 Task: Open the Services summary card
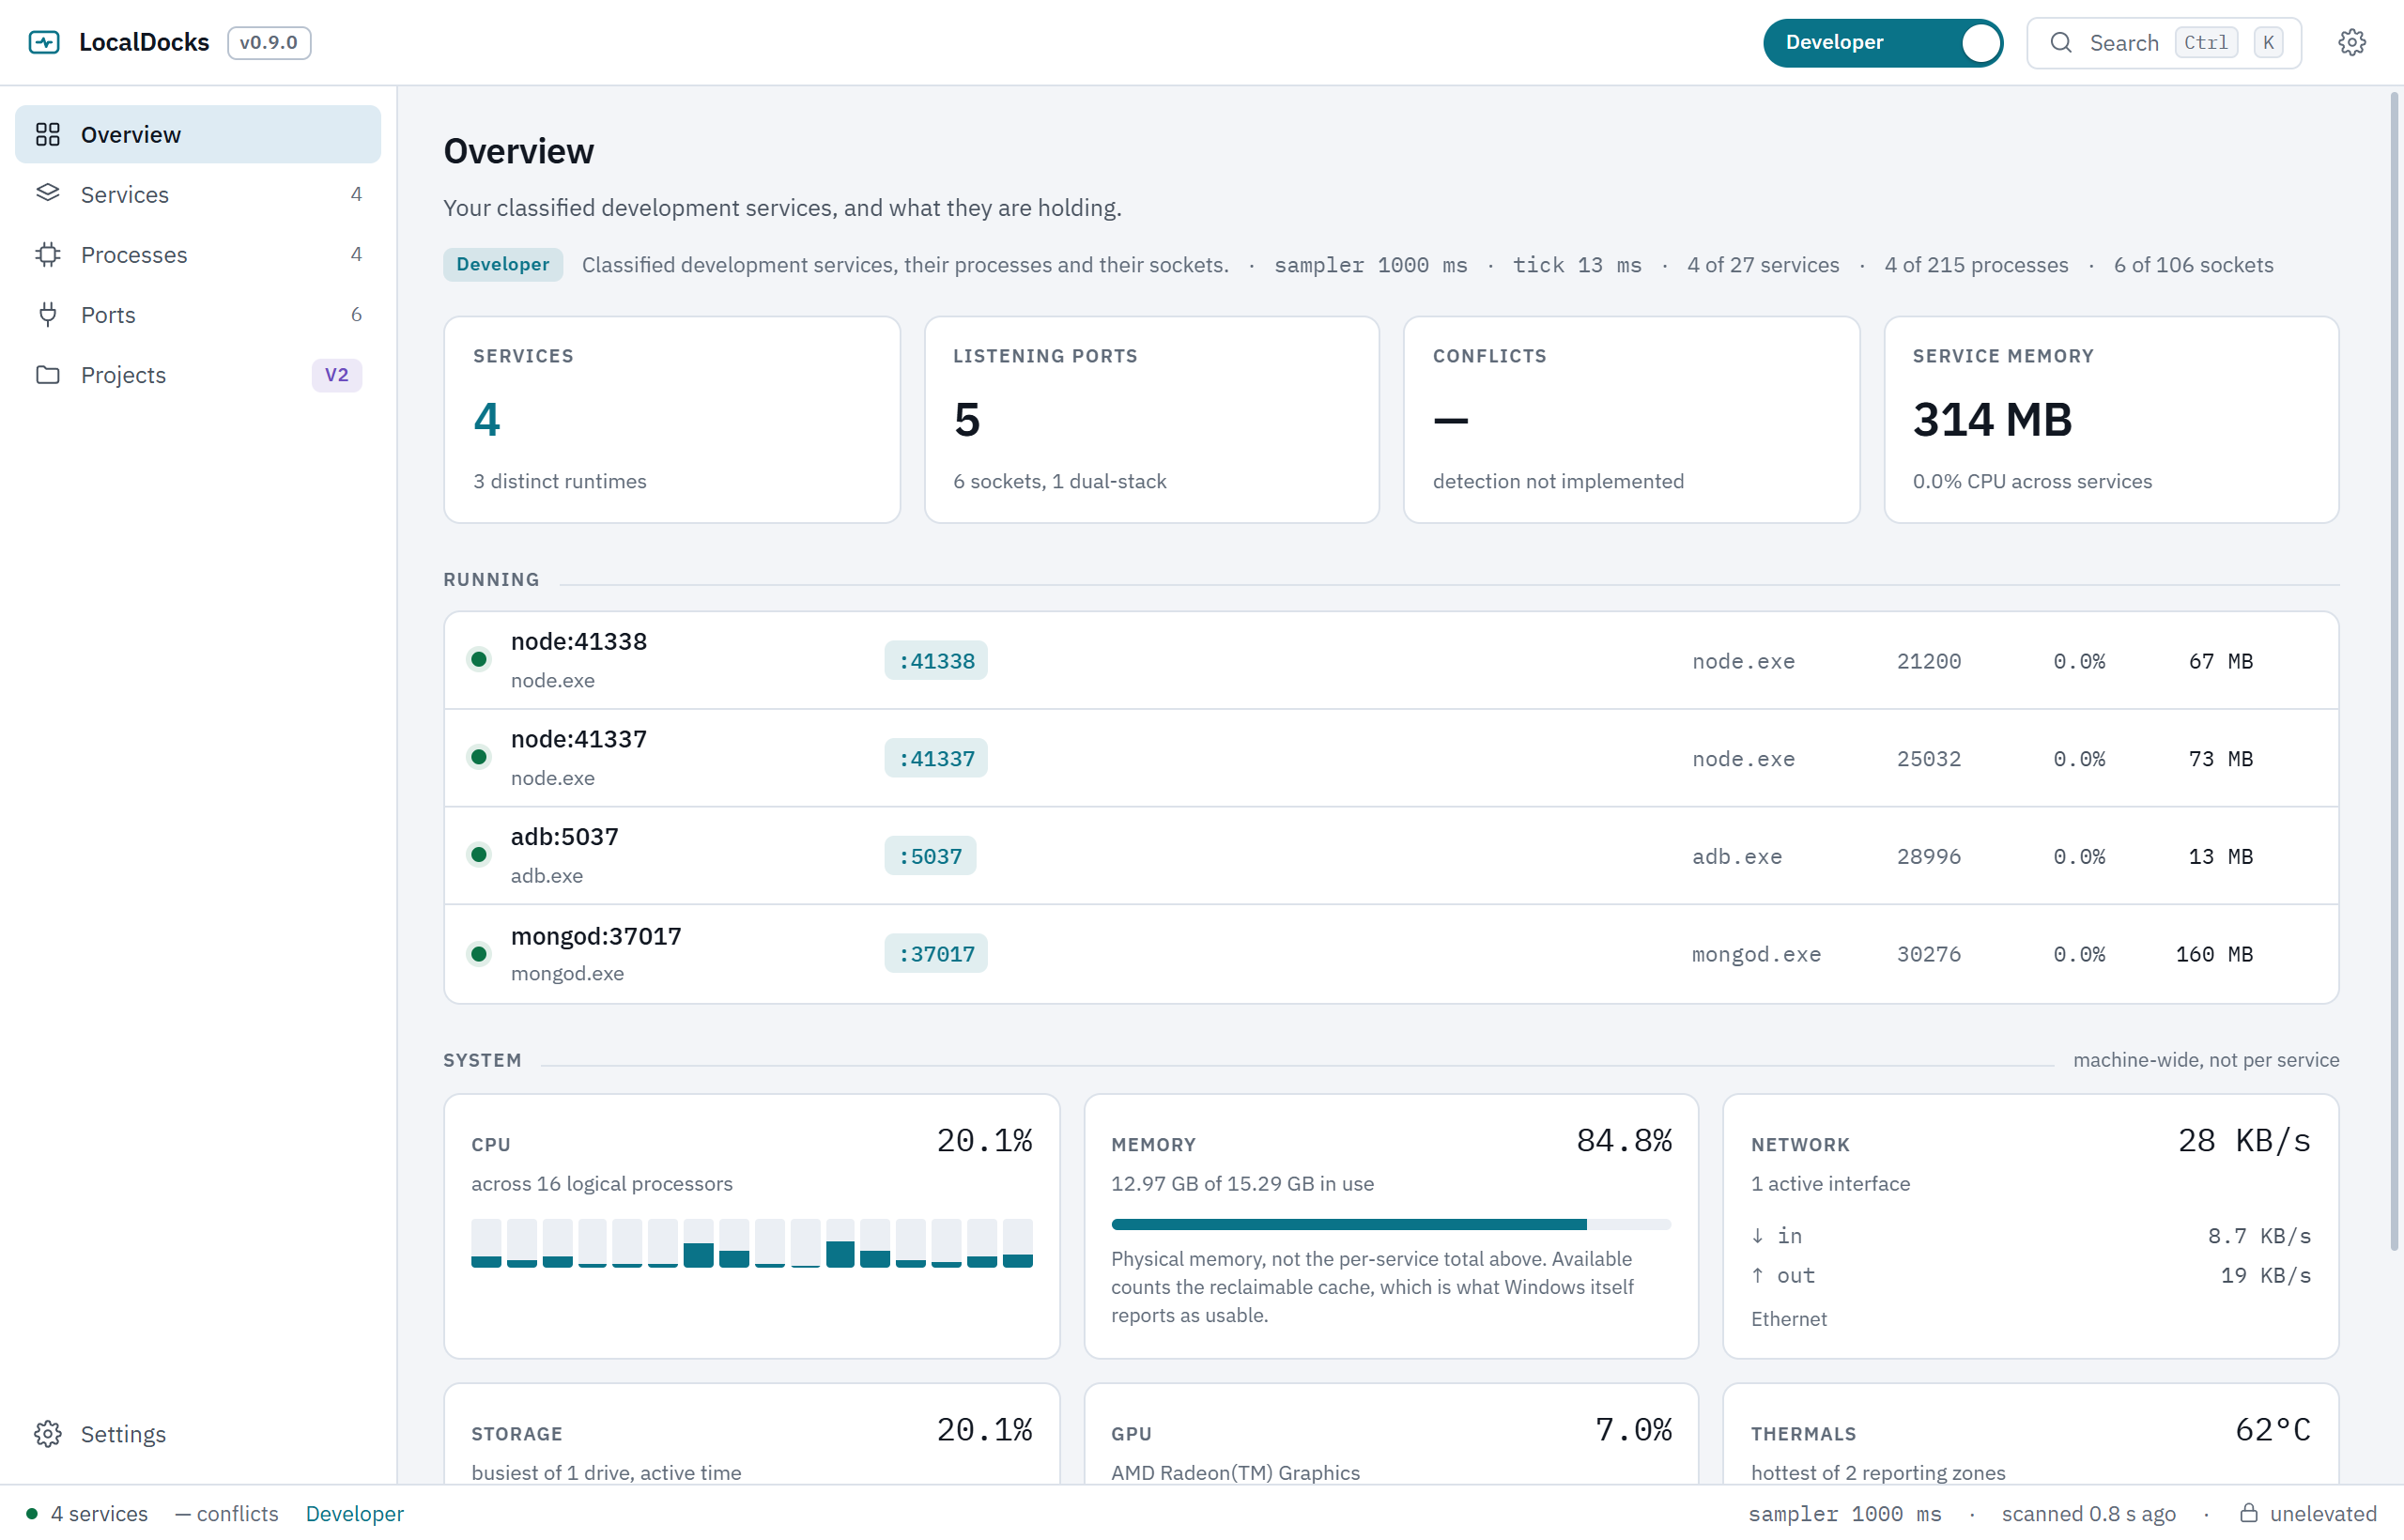[x=671, y=419]
